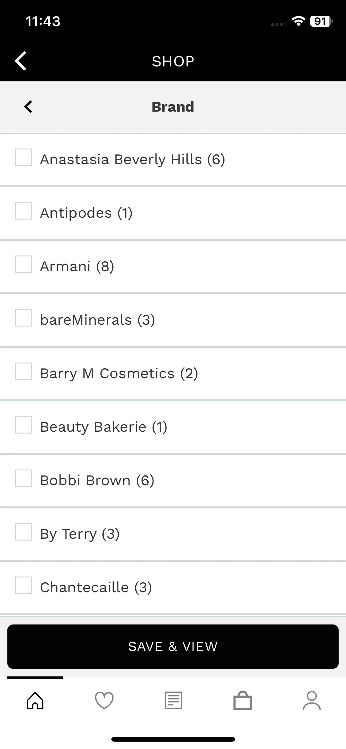Open the shopping bag icon
Image resolution: width=346 pixels, height=749 pixels.
[243, 700]
